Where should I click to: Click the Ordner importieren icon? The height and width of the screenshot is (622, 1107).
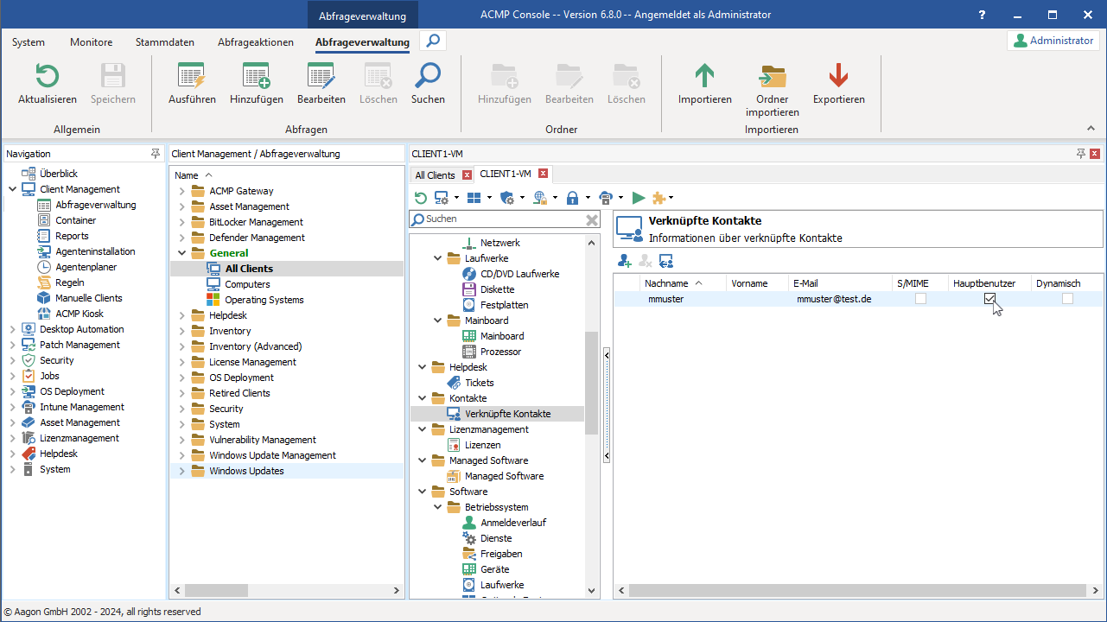[772, 77]
